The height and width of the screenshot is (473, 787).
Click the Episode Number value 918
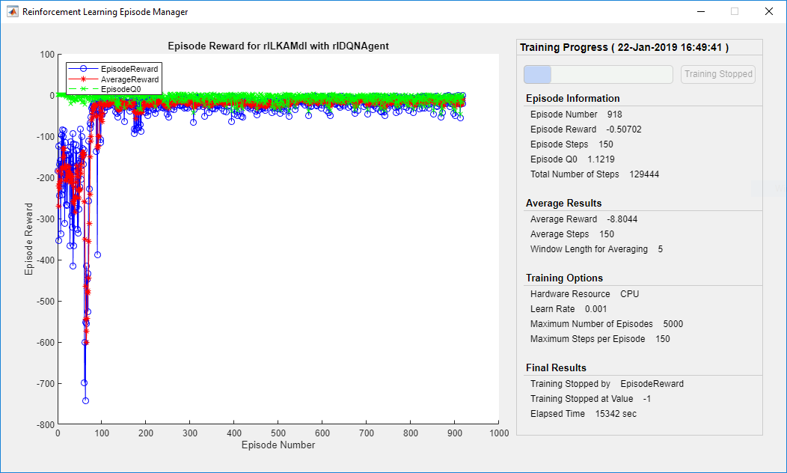614,115
